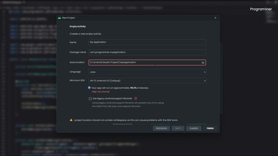The image size is (278, 156).
Task: Click the info icon next to device coverage text
Action: pyautogui.click(x=89, y=88)
